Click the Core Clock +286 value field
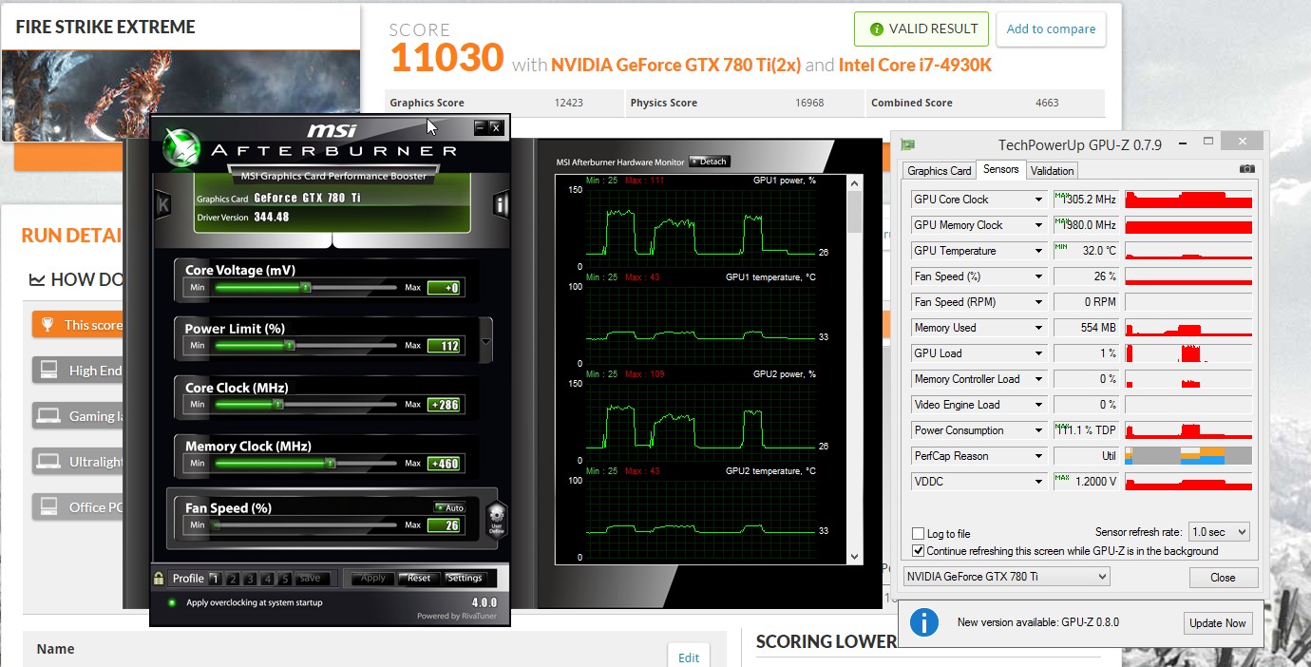The height and width of the screenshot is (667, 1311). (x=445, y=405)
